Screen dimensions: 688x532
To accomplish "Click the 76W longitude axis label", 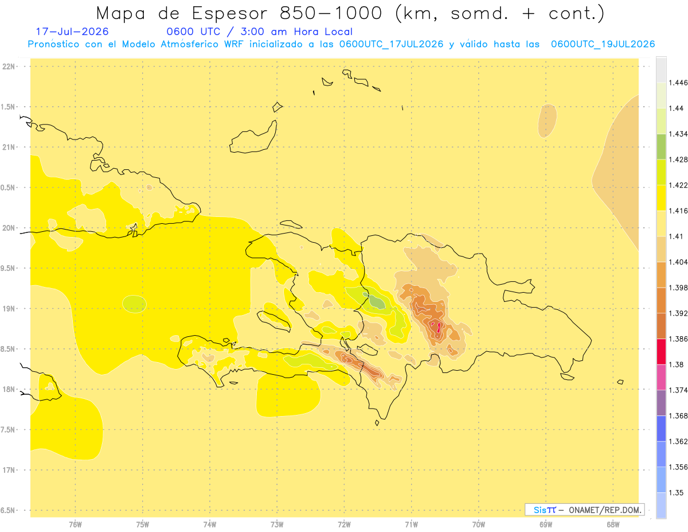I will [75, 525].
